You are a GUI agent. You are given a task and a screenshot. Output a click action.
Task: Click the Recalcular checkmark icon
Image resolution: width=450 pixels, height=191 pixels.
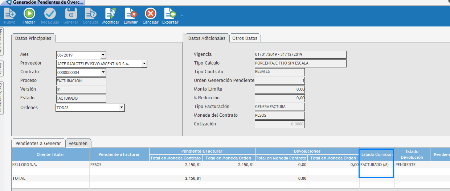coord(50,14)
